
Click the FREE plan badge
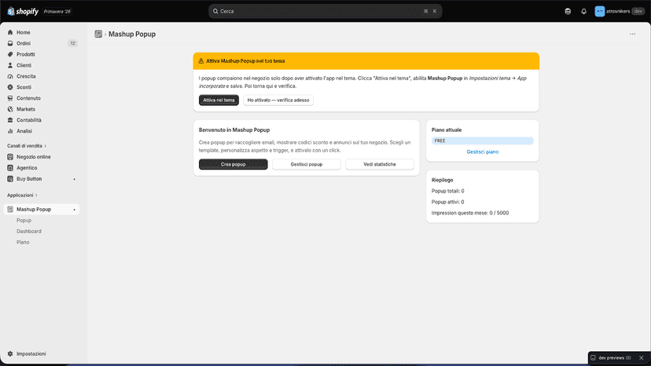(483, 141)
